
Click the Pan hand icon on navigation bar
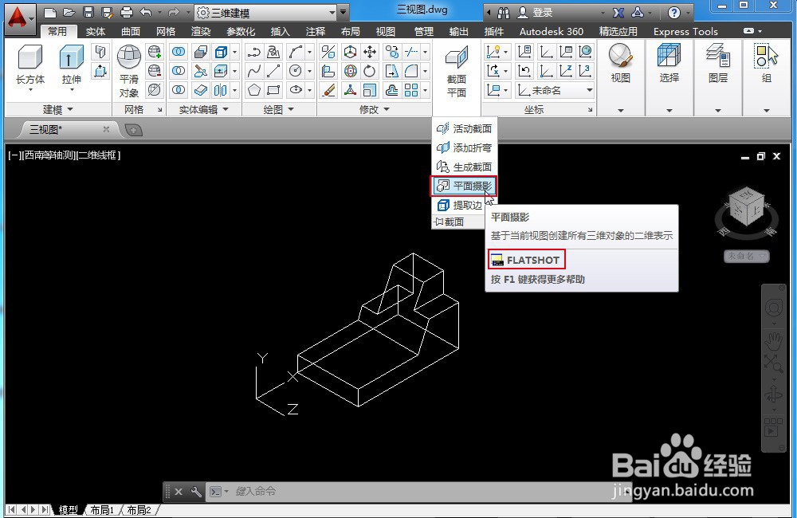774,341
